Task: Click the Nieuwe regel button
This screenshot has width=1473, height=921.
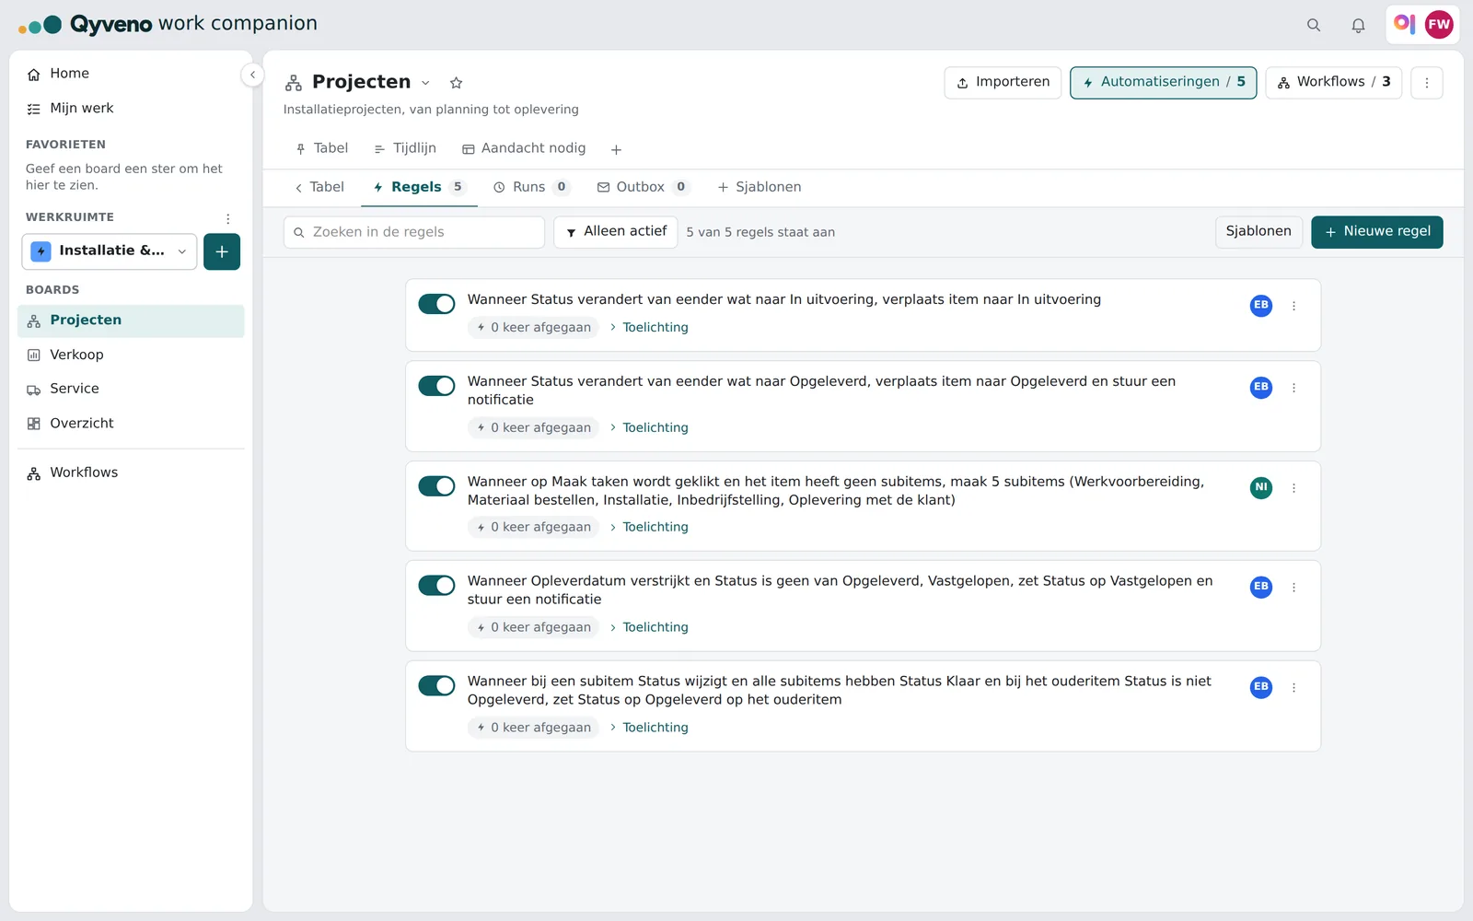Action: [x=1377, y=232]
